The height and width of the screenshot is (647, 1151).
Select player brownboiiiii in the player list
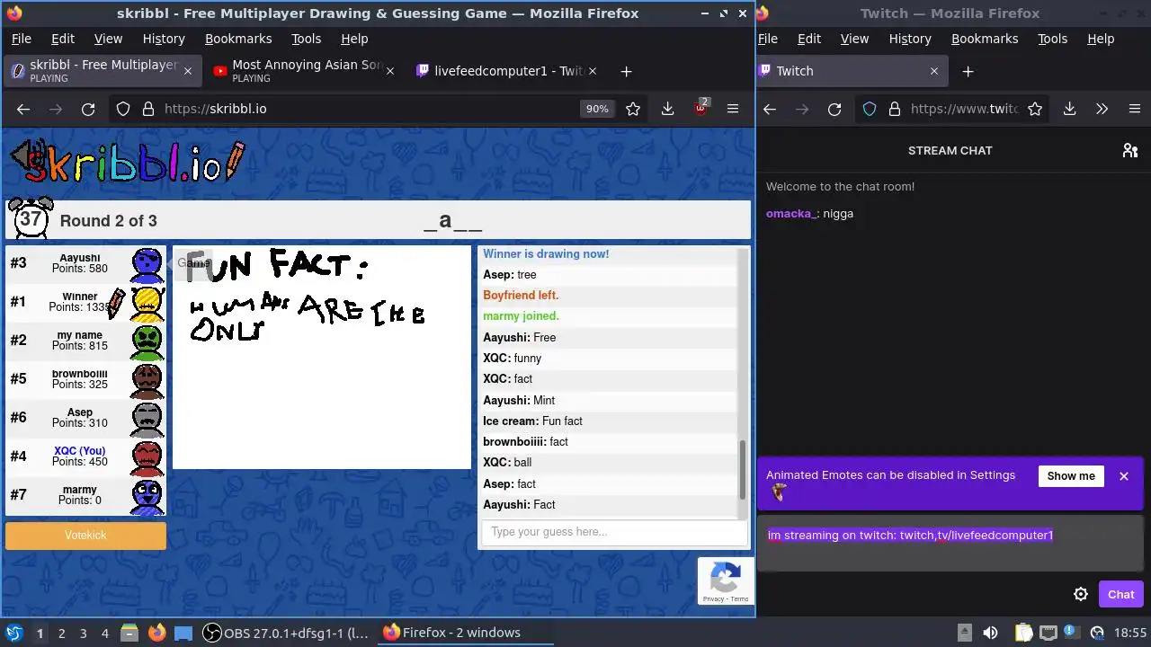click(x=85, y=379)
